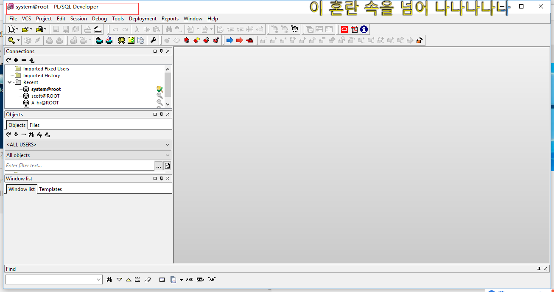The width and height of the screenshot is (554, 292).
Task: Open the Log on key dropdown arrow
Action: [x=18, y=40]
